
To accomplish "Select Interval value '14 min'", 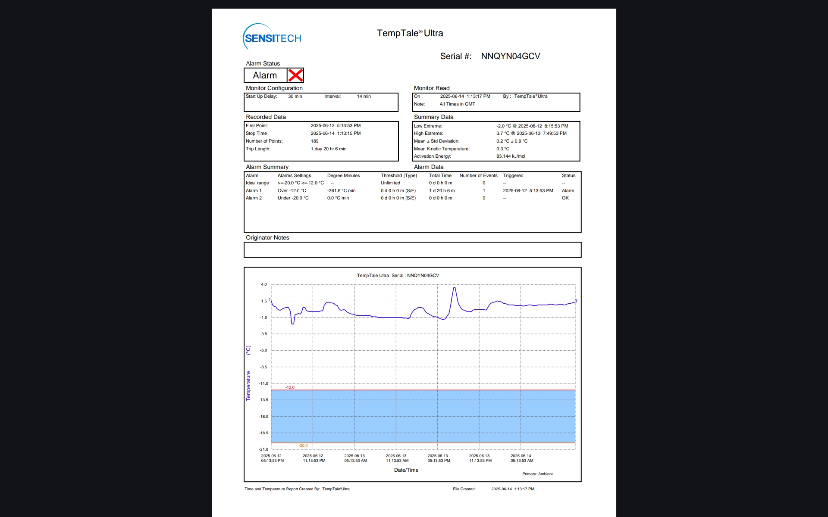I will point(364,97).
